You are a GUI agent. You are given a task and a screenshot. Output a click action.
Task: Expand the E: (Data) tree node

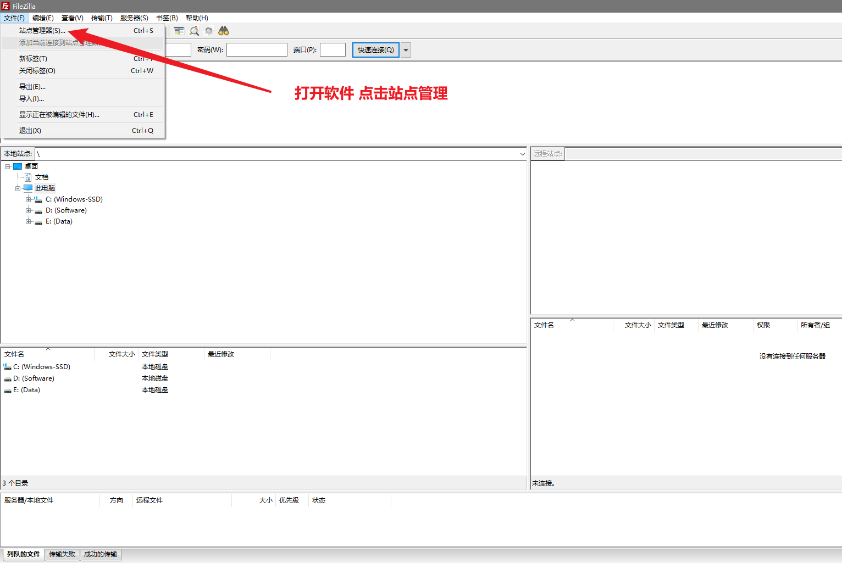[x=28, y=221]
